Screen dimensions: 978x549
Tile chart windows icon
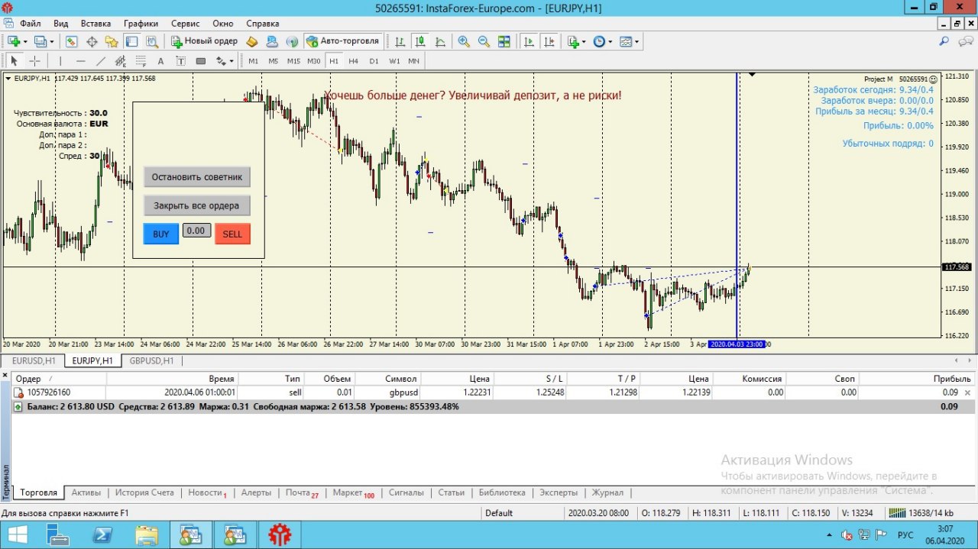[504, 41]
